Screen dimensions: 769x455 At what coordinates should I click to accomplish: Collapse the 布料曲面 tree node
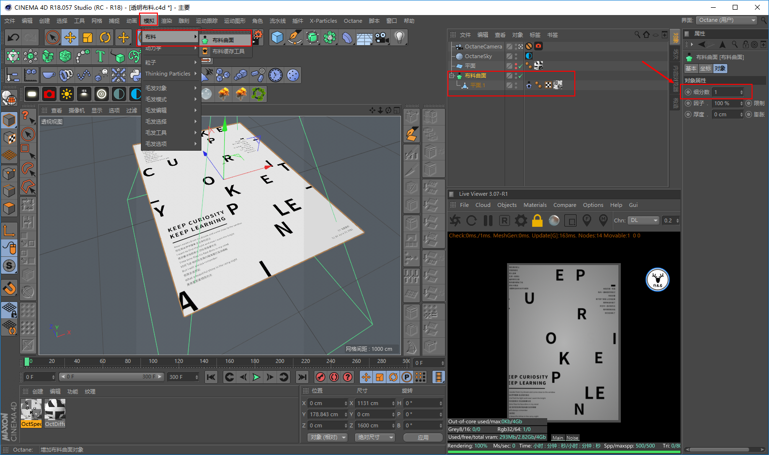point(452,76)
